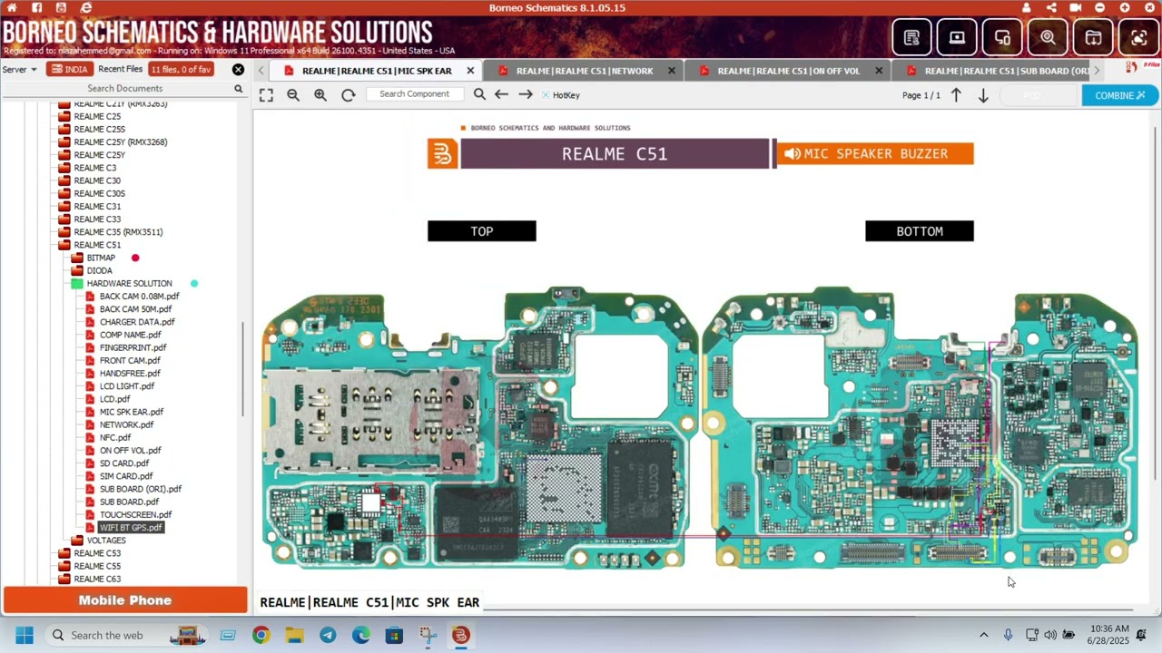Open TOUCHSCREEN.pdf
The image size is (1162, 653).
coord(135,514)
